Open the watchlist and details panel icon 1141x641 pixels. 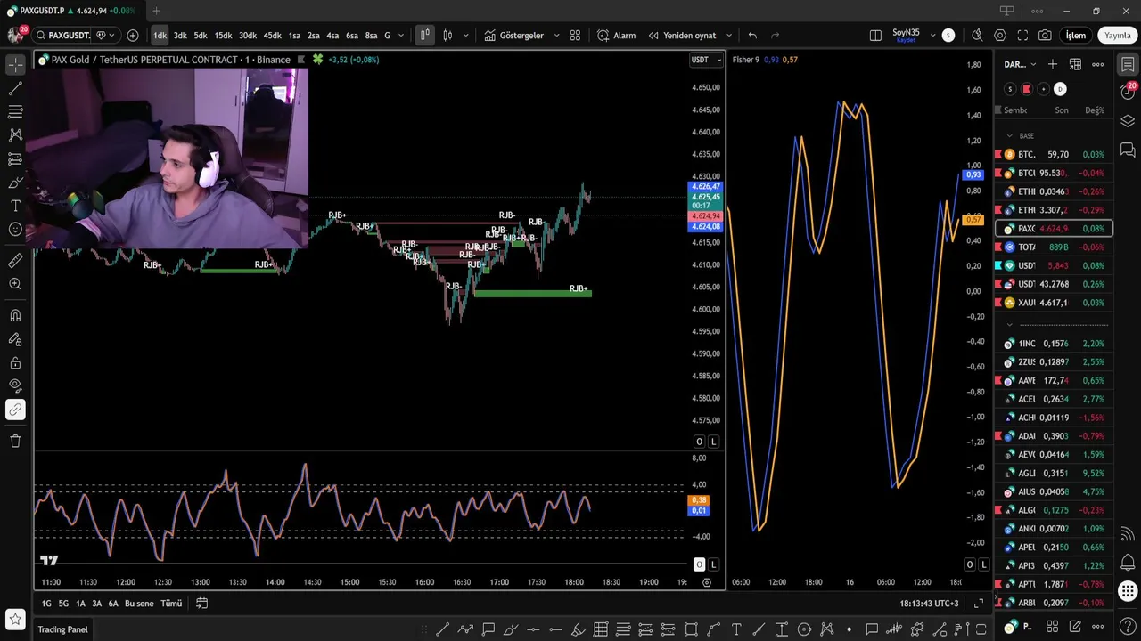point(1128,65)
